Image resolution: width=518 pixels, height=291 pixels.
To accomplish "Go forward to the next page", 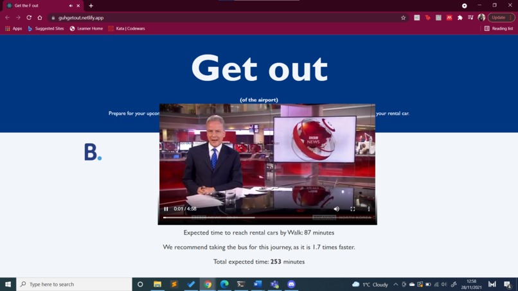I will [18, 17].
